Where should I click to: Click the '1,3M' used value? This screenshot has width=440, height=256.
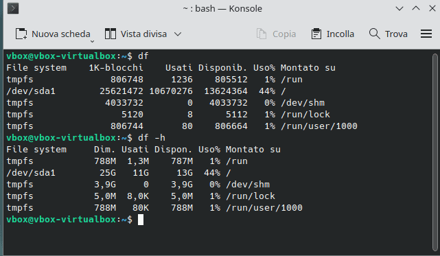click(138, 161)
